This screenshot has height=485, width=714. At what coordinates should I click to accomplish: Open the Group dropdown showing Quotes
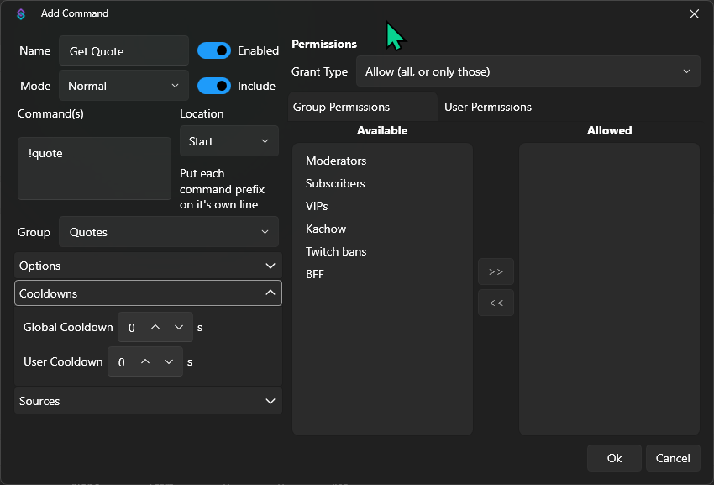pyautogui.click(x=169, y=232)
